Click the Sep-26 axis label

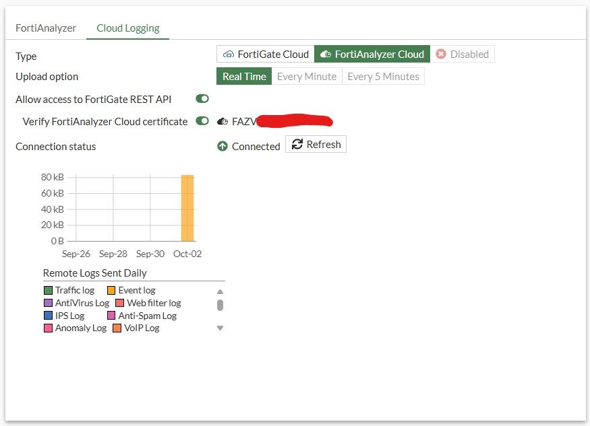click(76, 254)
